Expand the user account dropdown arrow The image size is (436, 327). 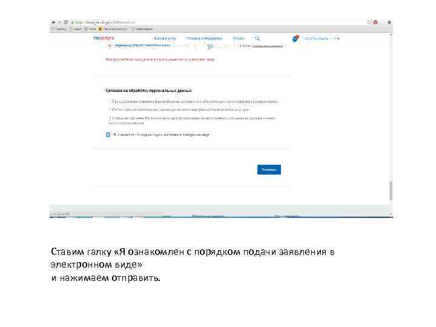[x=338, y=38]
